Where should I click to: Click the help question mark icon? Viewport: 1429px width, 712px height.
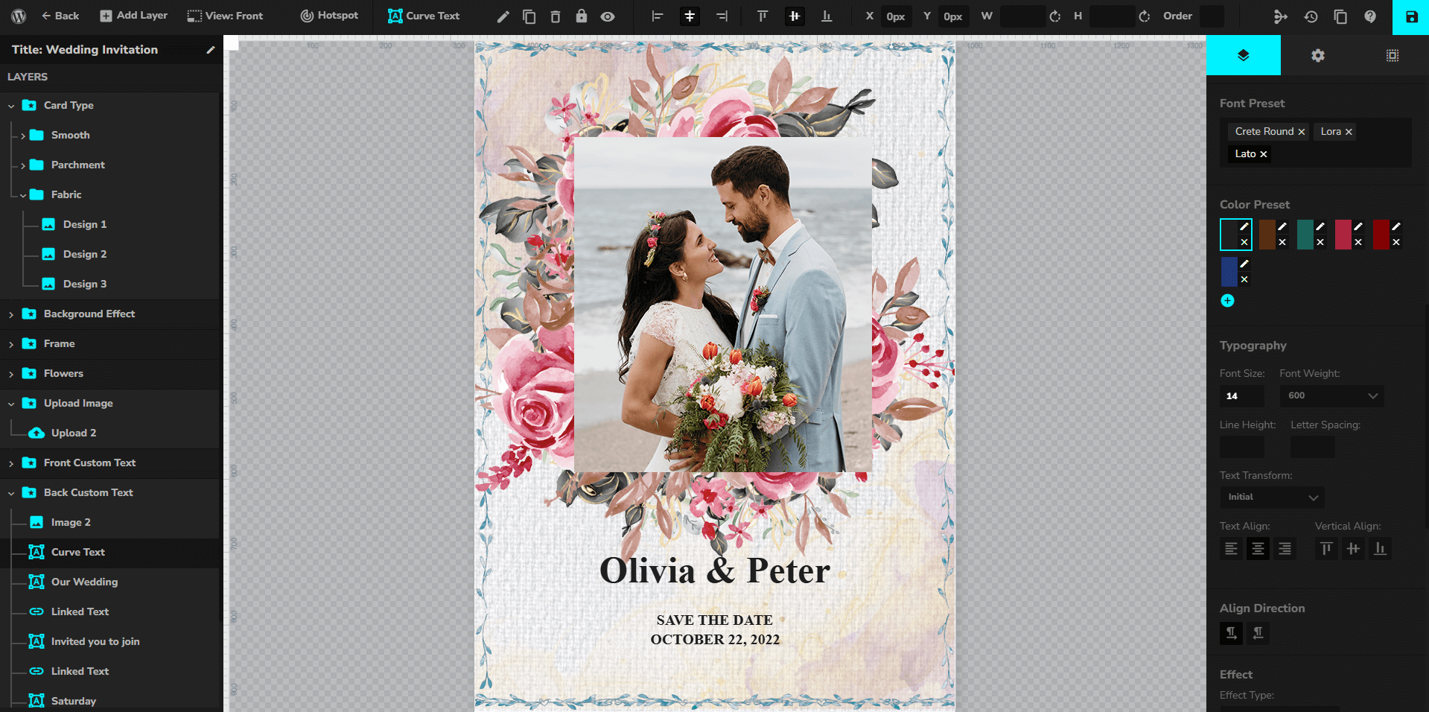point(1370,16)
